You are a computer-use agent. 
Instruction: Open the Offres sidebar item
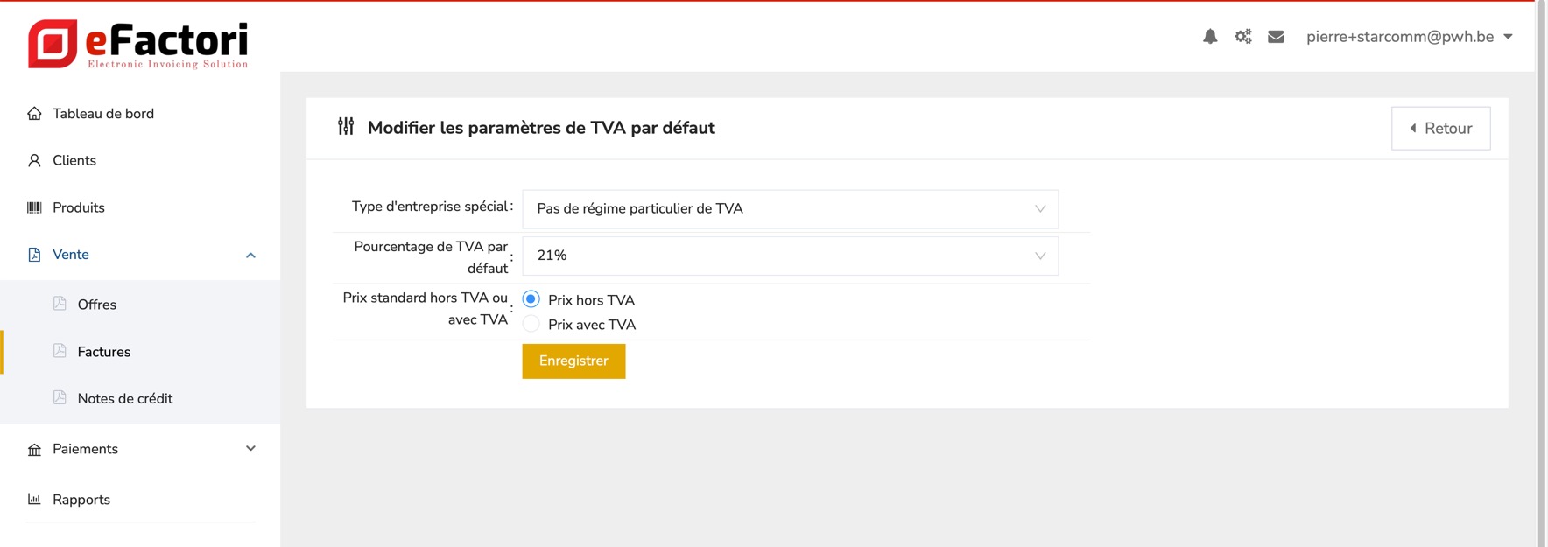click(x=96, y=305)
